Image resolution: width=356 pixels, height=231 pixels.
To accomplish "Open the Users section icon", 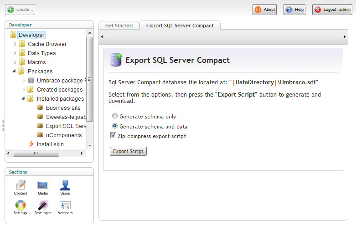I will pyautogui.click(x=65, y=185).
